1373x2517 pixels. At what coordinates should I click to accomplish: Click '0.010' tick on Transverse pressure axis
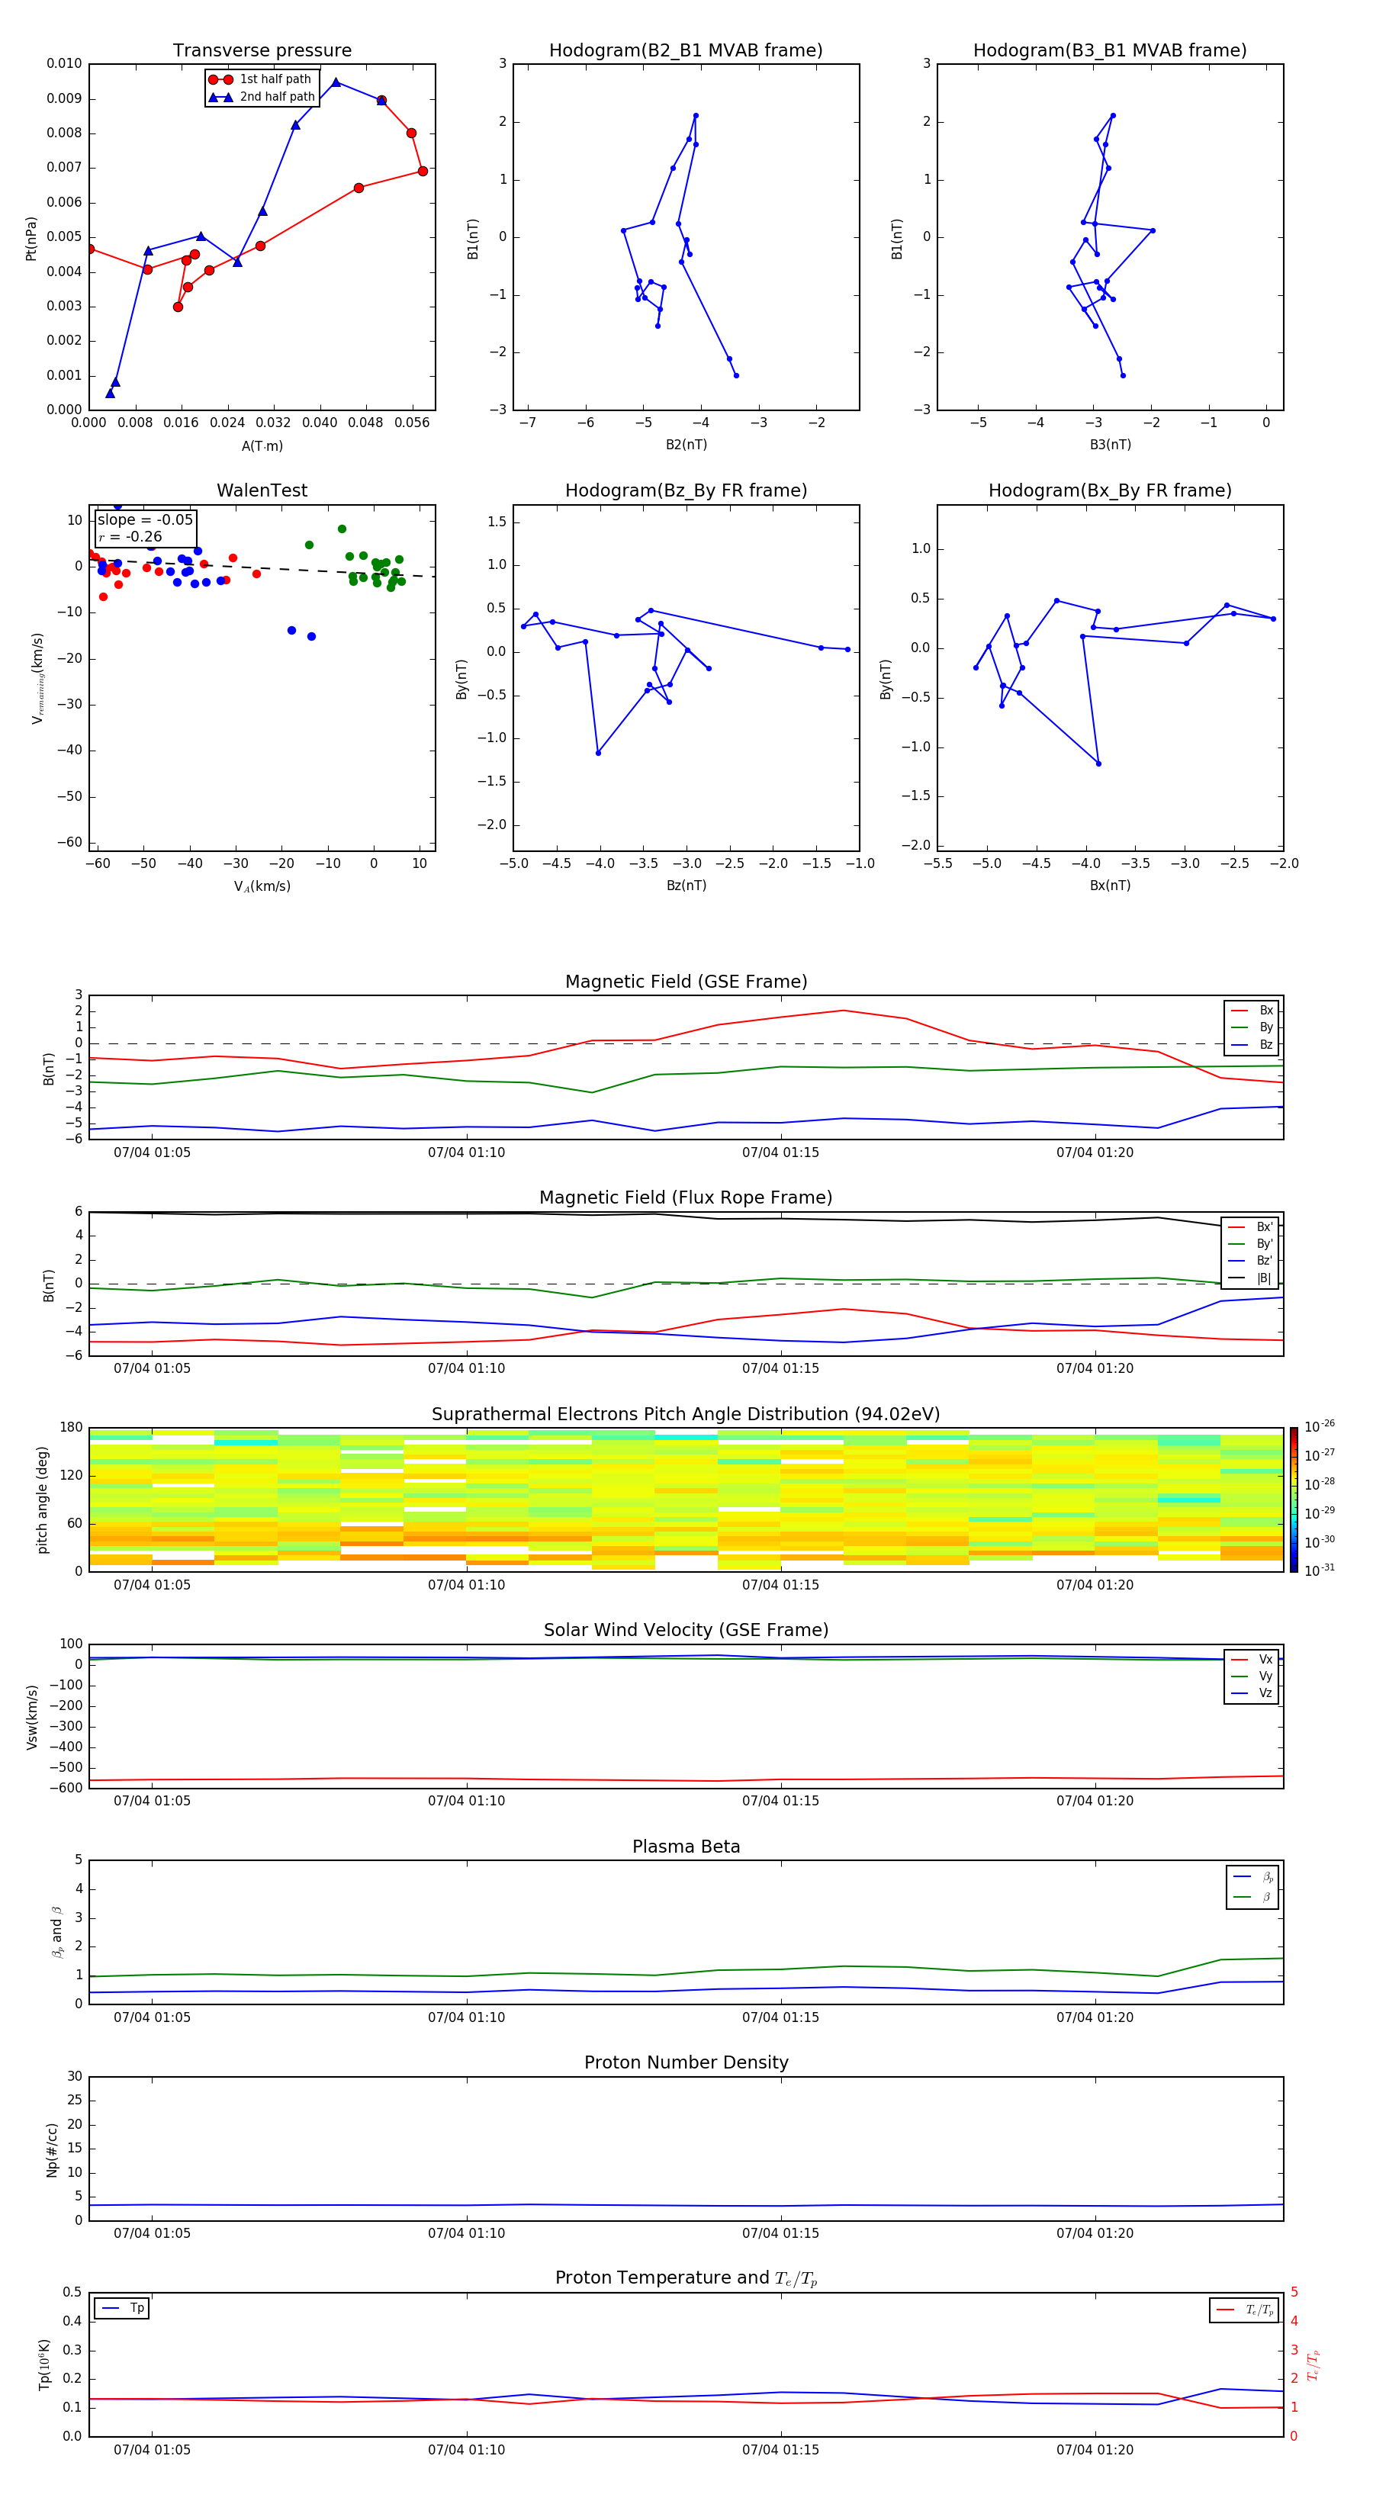coord(65,63)
